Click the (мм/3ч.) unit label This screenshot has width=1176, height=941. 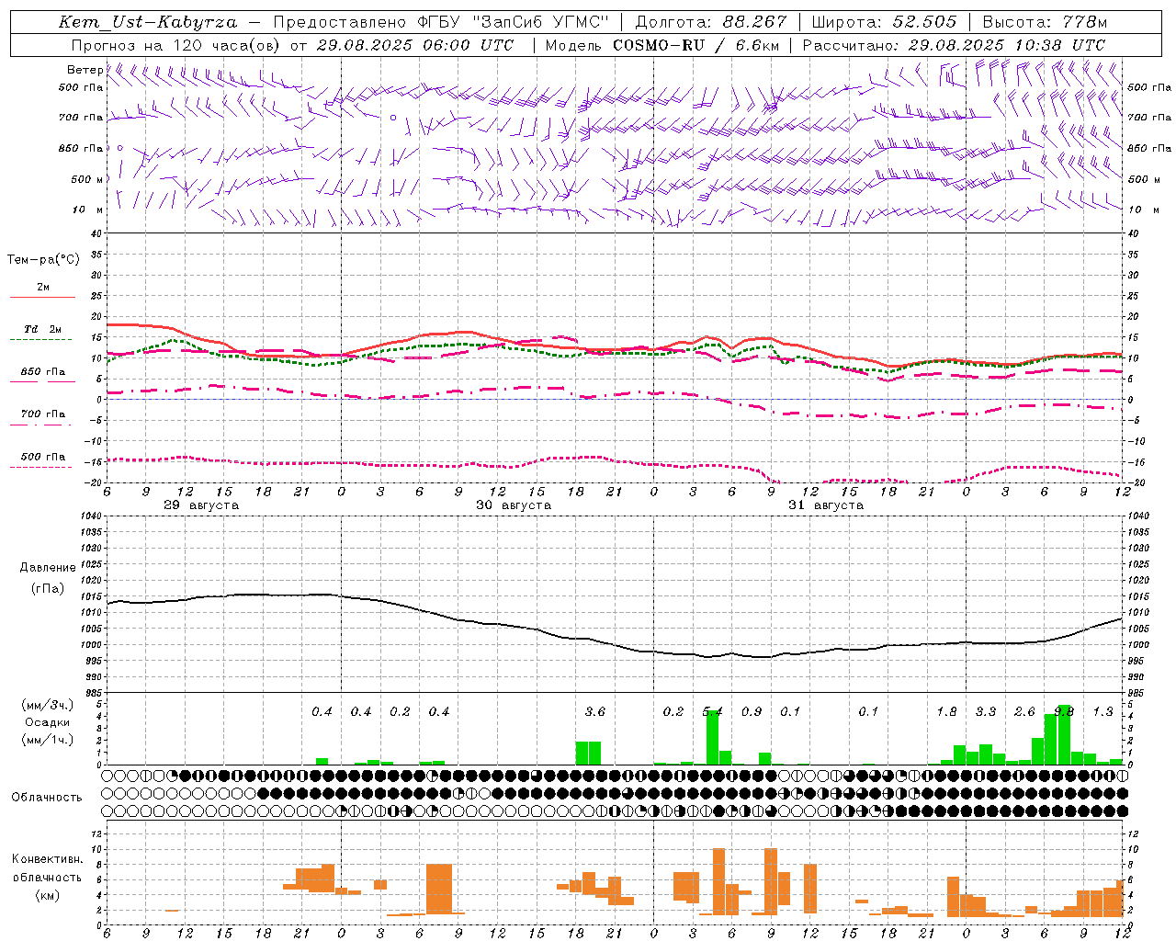pos(48,705)
